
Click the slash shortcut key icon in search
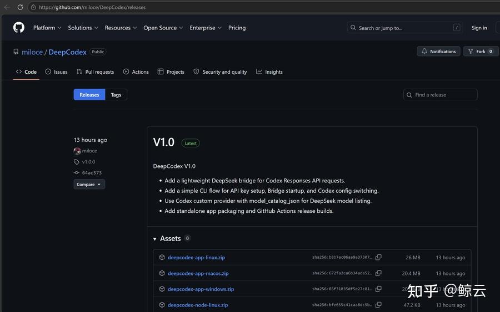(x=457, y=28)
